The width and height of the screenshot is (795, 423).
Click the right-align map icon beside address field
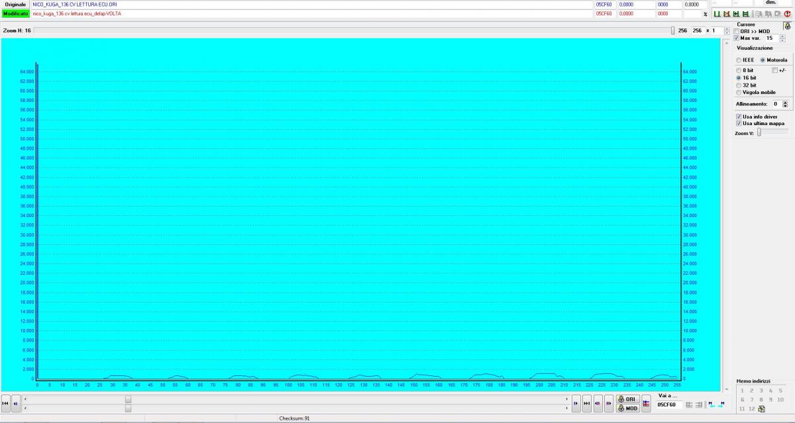[x=699, y=404]
